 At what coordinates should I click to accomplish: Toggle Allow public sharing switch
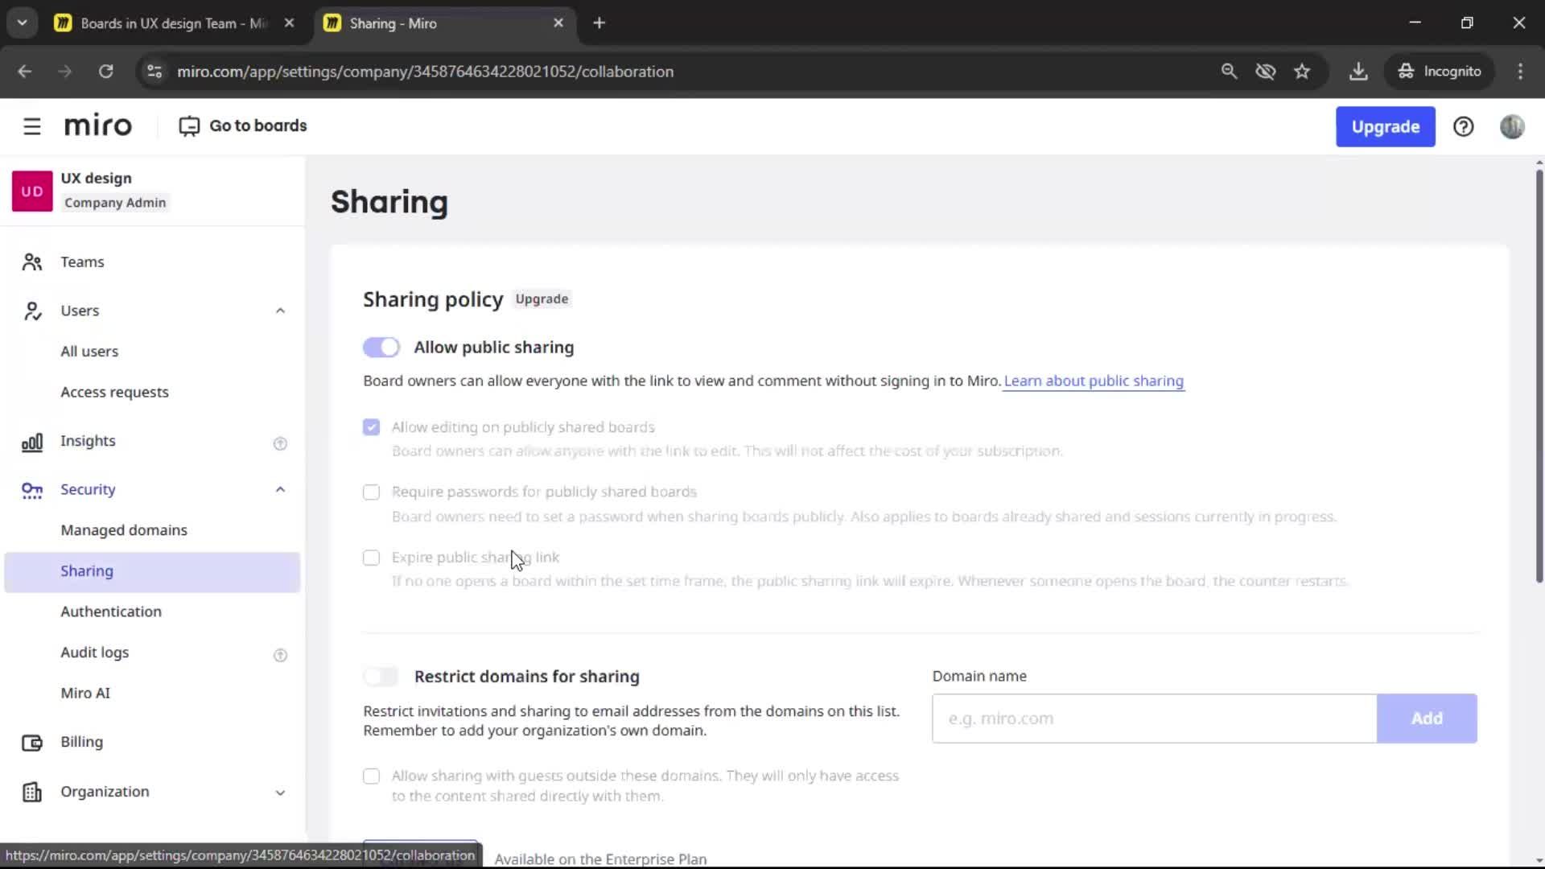(x=381, y=348)
